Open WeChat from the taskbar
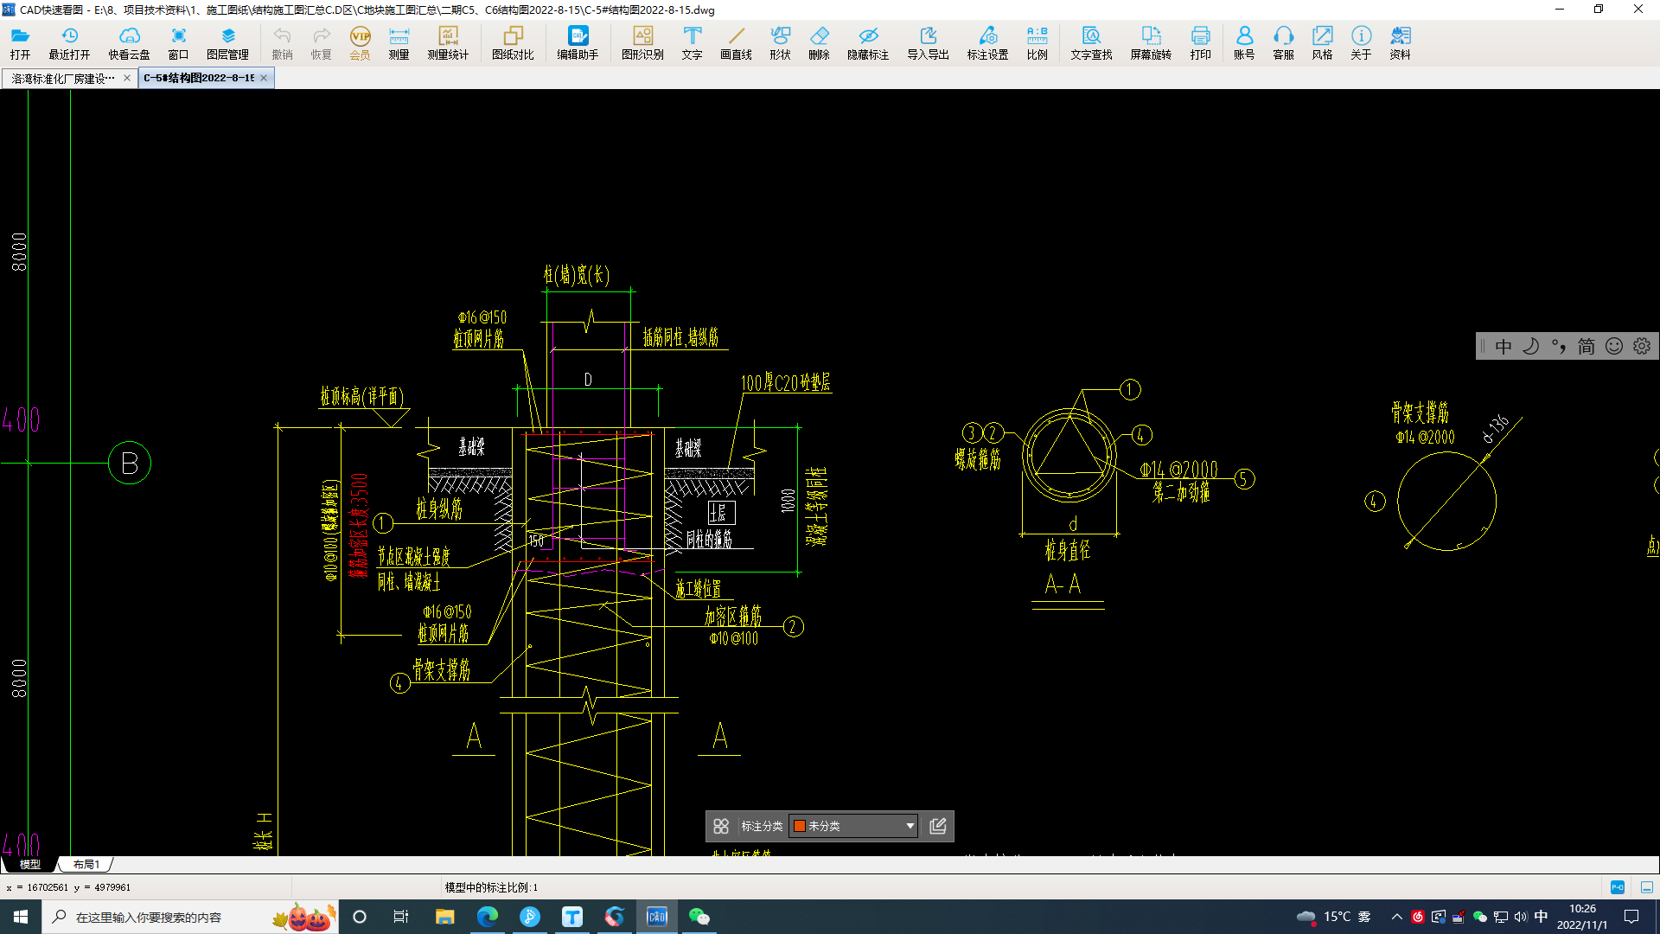 tap(699, 917)
